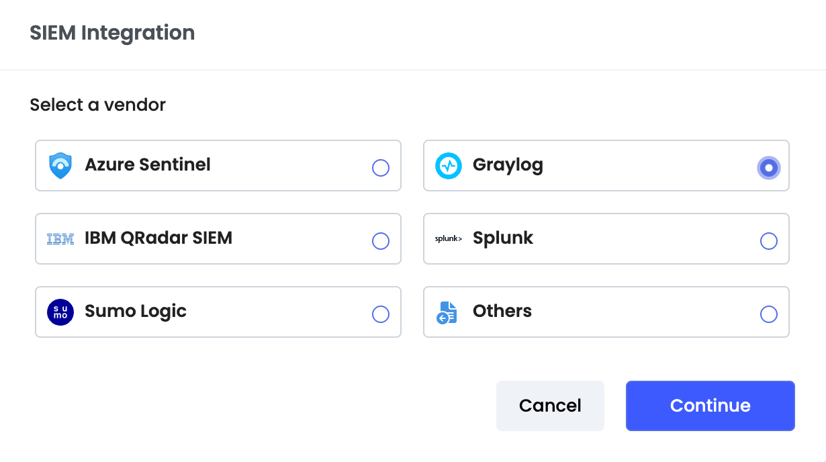Select the Azure Sentinel radio button
Screen dimensions: 826x462
pyautogui.click(x=381, y=168)
